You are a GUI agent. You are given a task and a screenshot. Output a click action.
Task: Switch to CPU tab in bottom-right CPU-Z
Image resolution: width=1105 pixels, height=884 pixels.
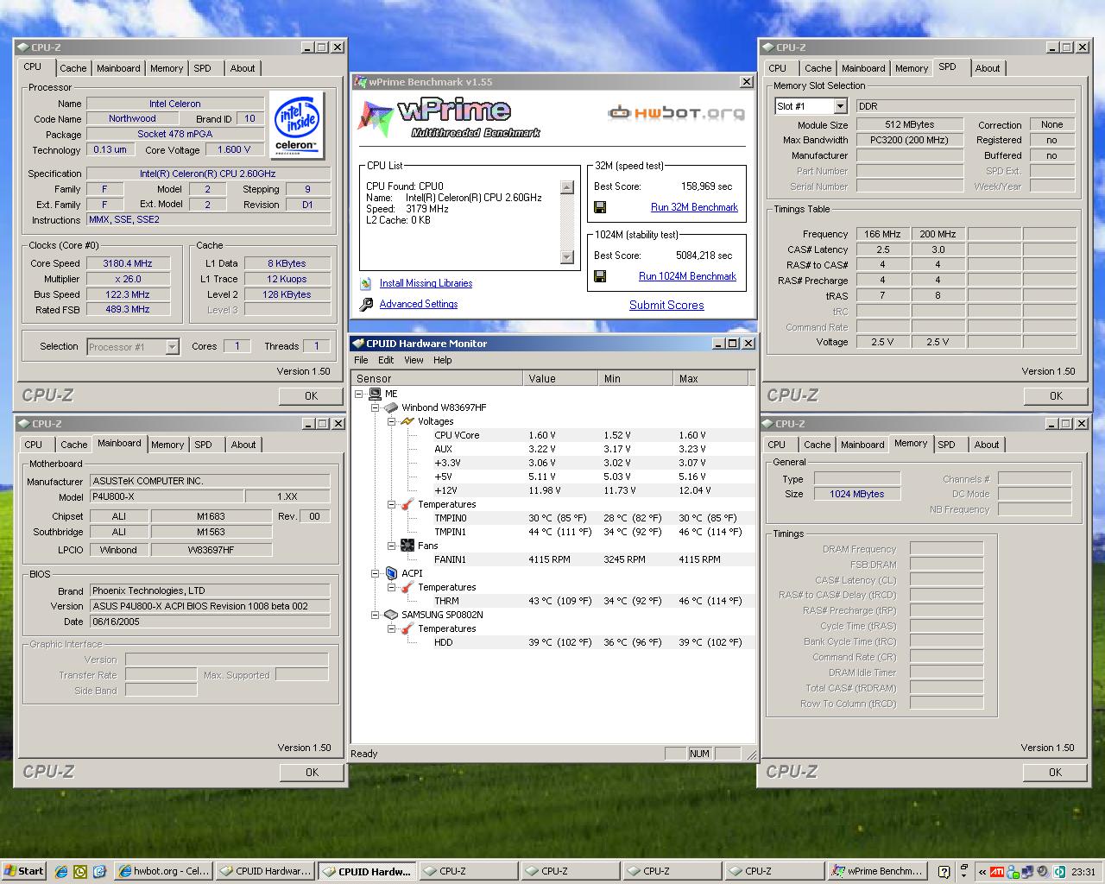pyautogui.click(x=777, y=445)
